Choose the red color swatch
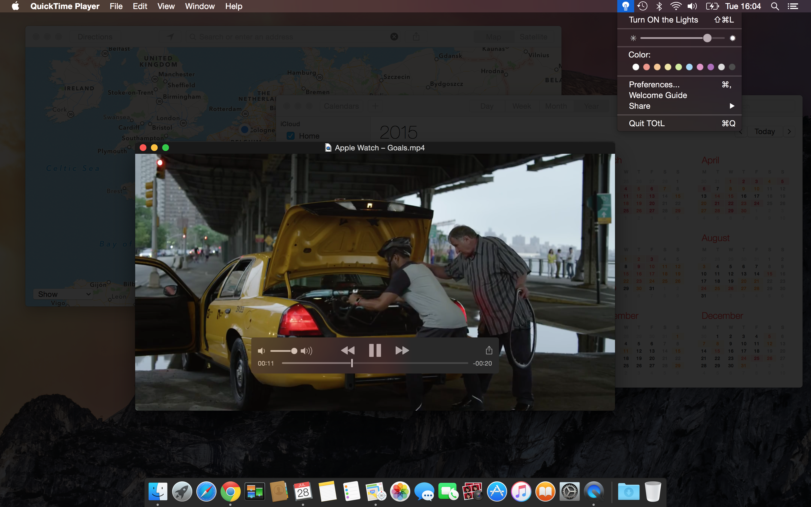The image size is (811, 507). tap(647, 67)
